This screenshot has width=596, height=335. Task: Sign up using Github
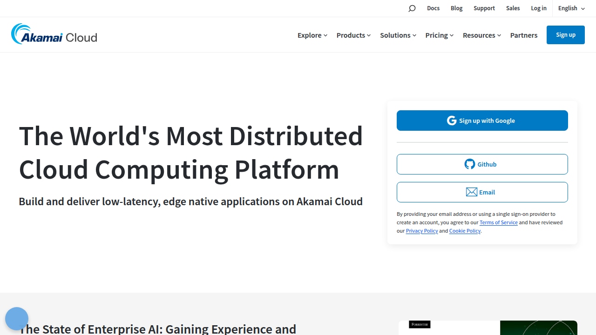click(482, 164)
